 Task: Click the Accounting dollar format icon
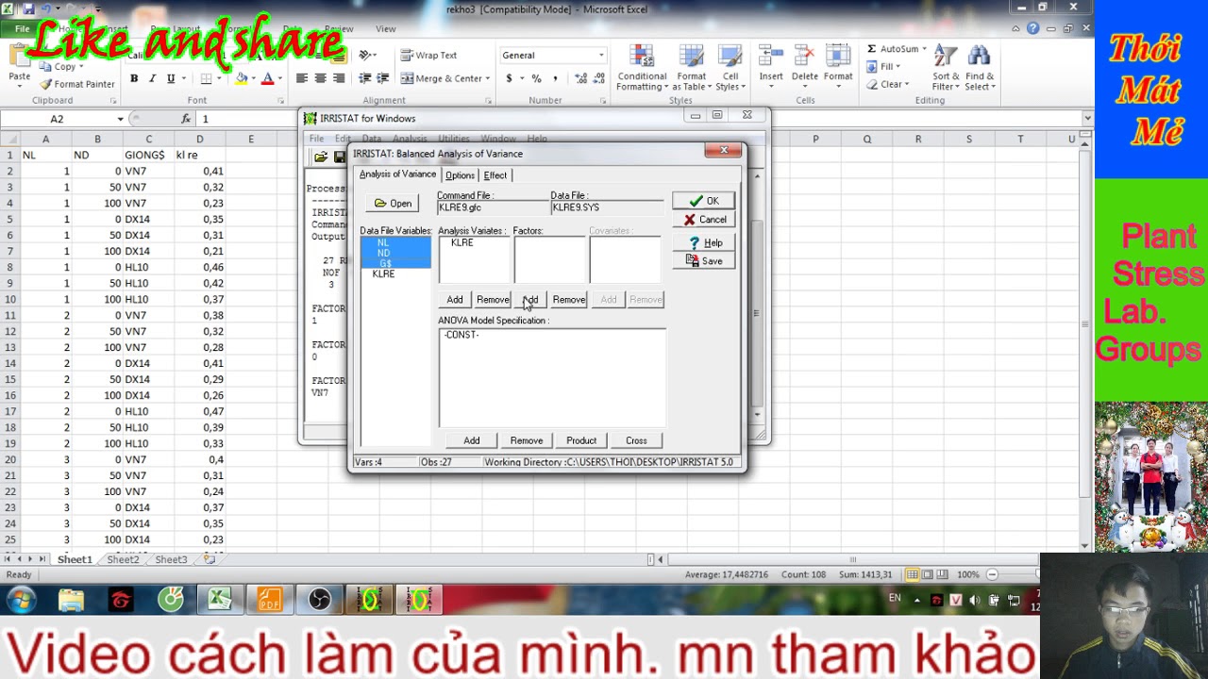pos(510,78)
